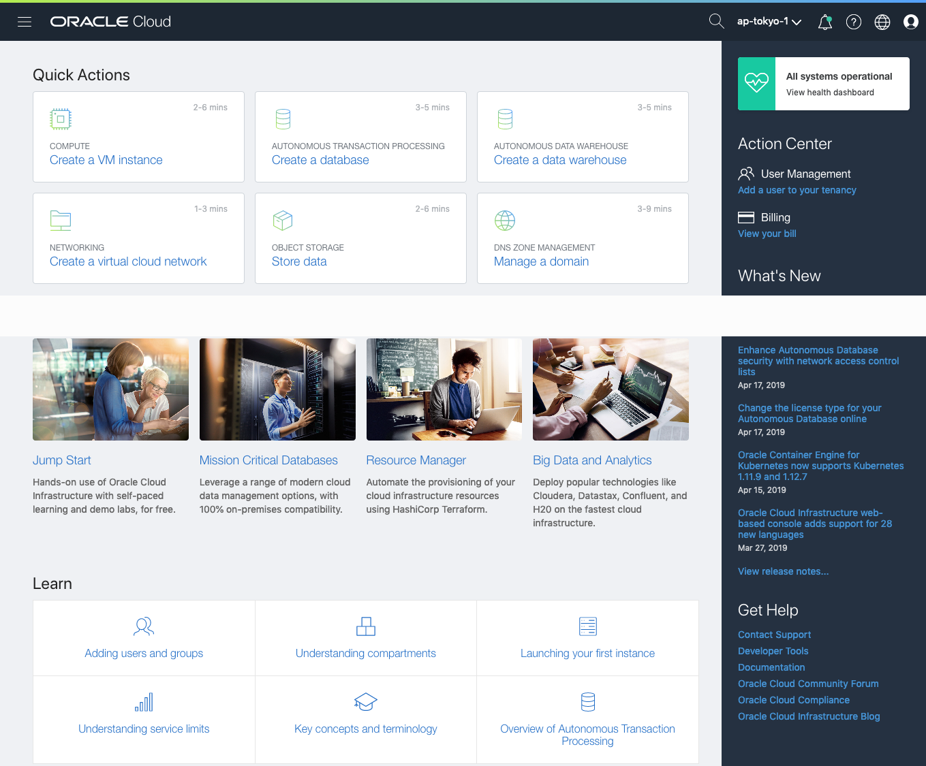Open the 28 new languages news item
926x766 pixels.
[815, 524]
